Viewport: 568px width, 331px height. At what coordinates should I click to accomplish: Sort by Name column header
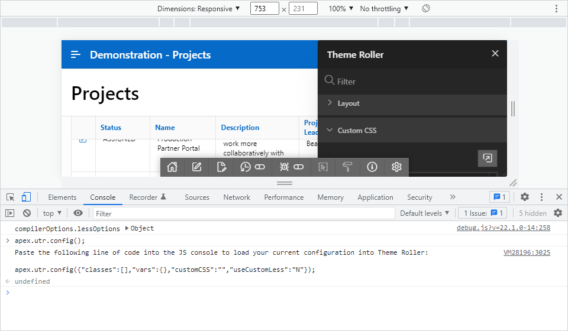165,127
